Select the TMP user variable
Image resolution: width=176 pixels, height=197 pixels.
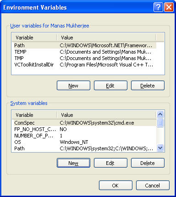(x=85, y=58)
